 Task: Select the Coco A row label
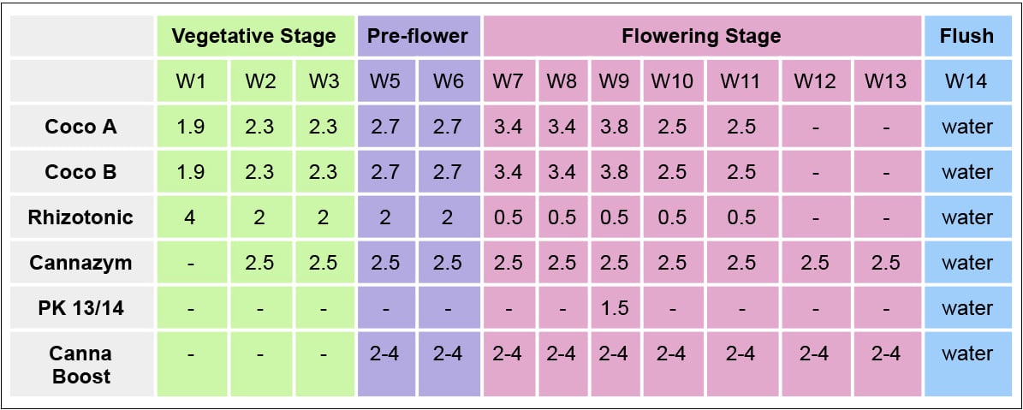pos(81,128)
